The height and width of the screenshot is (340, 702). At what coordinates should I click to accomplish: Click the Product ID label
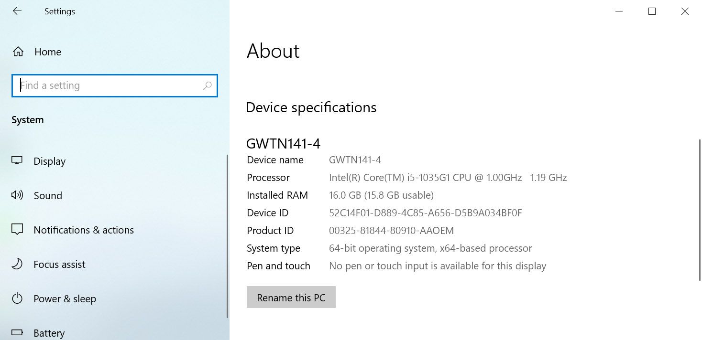tap(270, 231)
